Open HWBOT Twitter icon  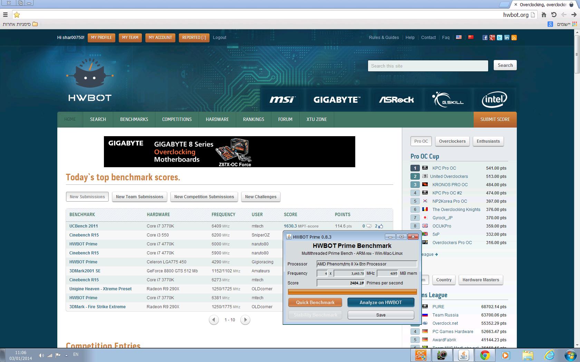point(500,38)
